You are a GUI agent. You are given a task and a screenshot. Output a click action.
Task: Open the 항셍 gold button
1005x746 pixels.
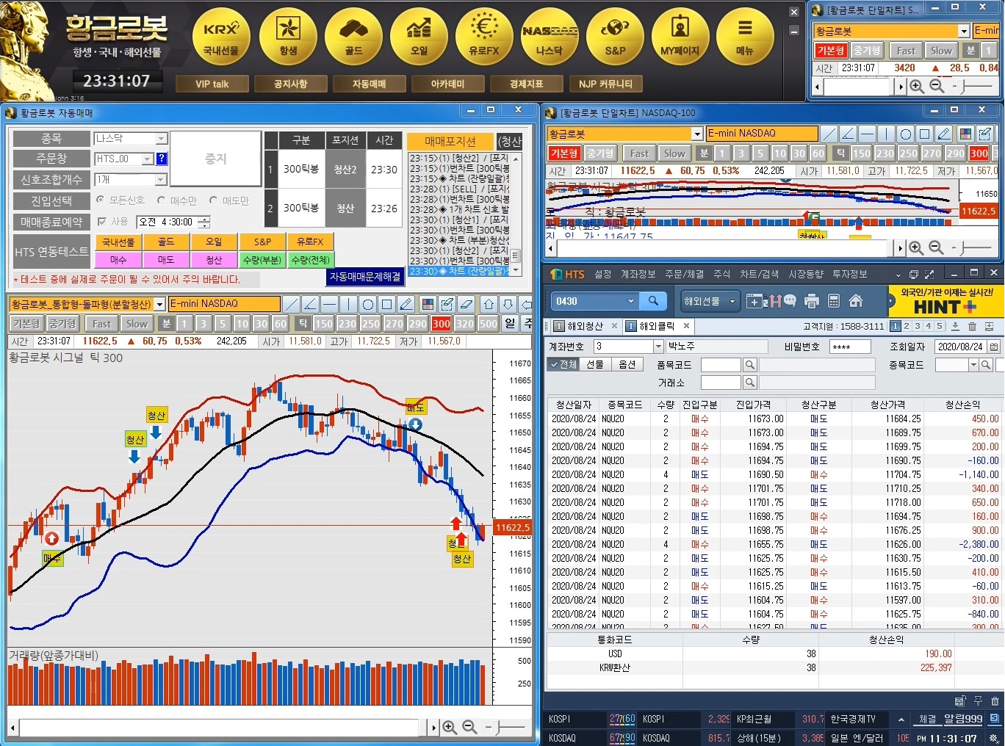pyautogui.click(x=288, y=36)
